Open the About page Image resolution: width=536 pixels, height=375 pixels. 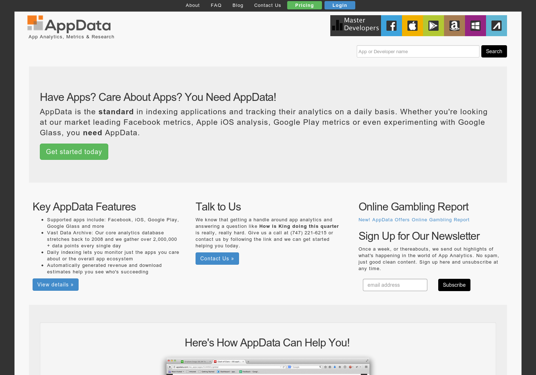[x=193, y=5]
